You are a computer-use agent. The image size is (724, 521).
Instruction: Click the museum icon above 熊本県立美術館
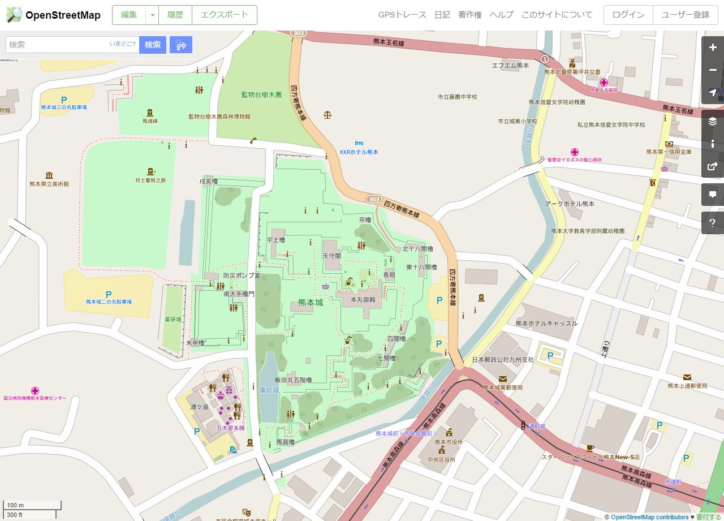point(49,175)
